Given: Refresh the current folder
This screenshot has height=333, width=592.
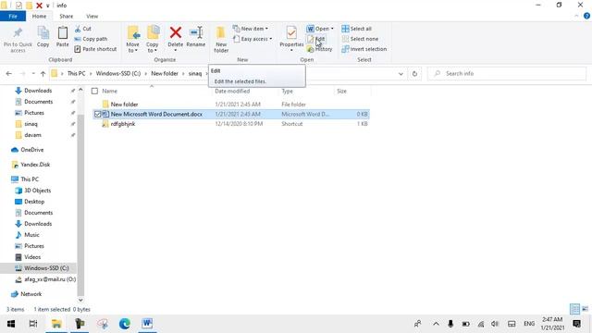Looking at the screenshot, I should tap(414, 74).
